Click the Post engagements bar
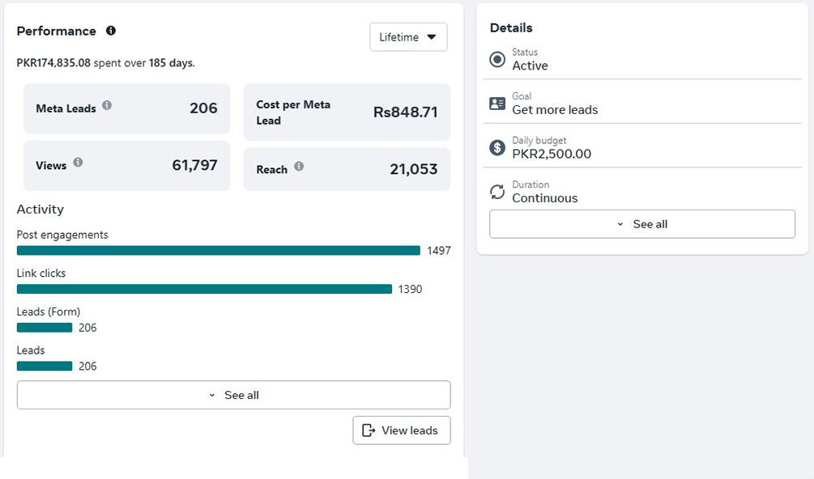814x479 pixels. (x=218, y=251)
